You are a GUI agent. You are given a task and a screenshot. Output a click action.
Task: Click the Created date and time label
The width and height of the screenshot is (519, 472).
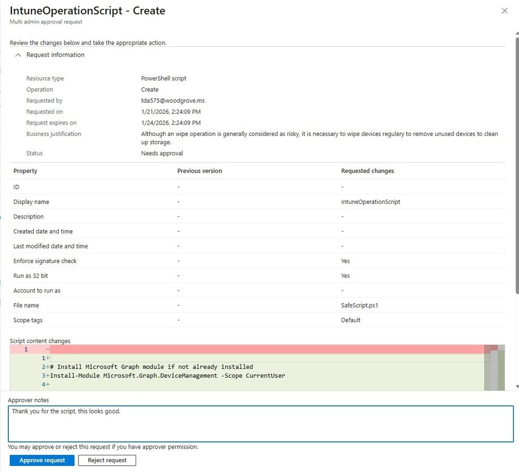pos(43,231)
